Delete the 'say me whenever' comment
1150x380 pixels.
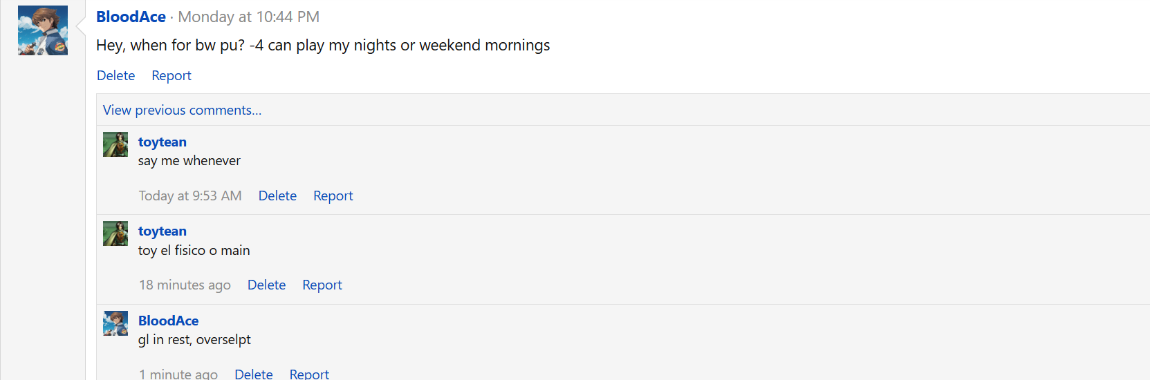click(x=277, y=196)
